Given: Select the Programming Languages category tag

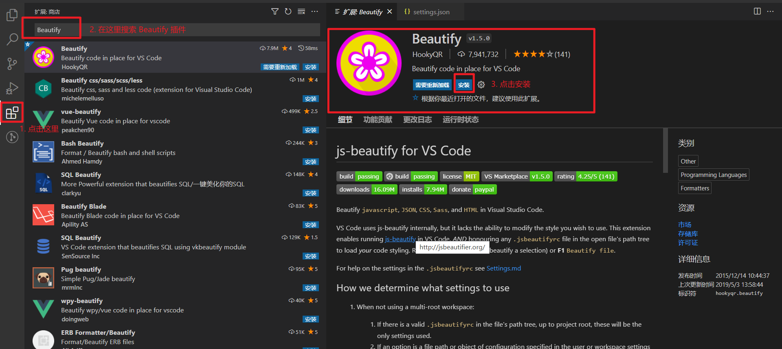Looking at the screenshot, I should pos(714,174).
